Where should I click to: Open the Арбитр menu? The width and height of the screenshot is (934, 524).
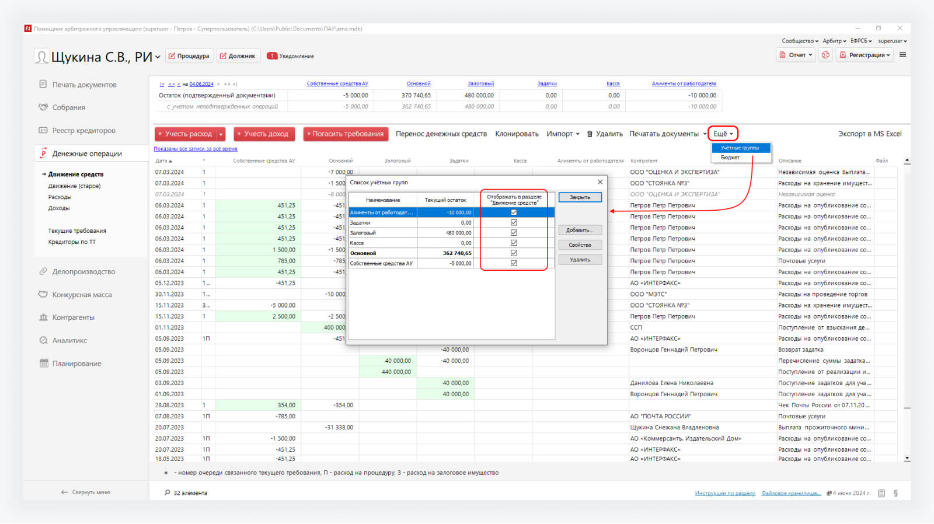point(834,41)
